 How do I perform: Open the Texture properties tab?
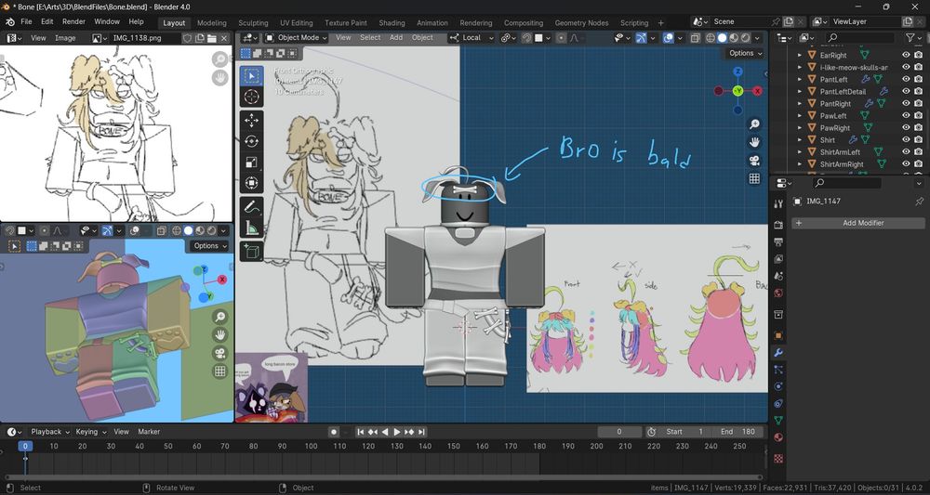[778, 458]
